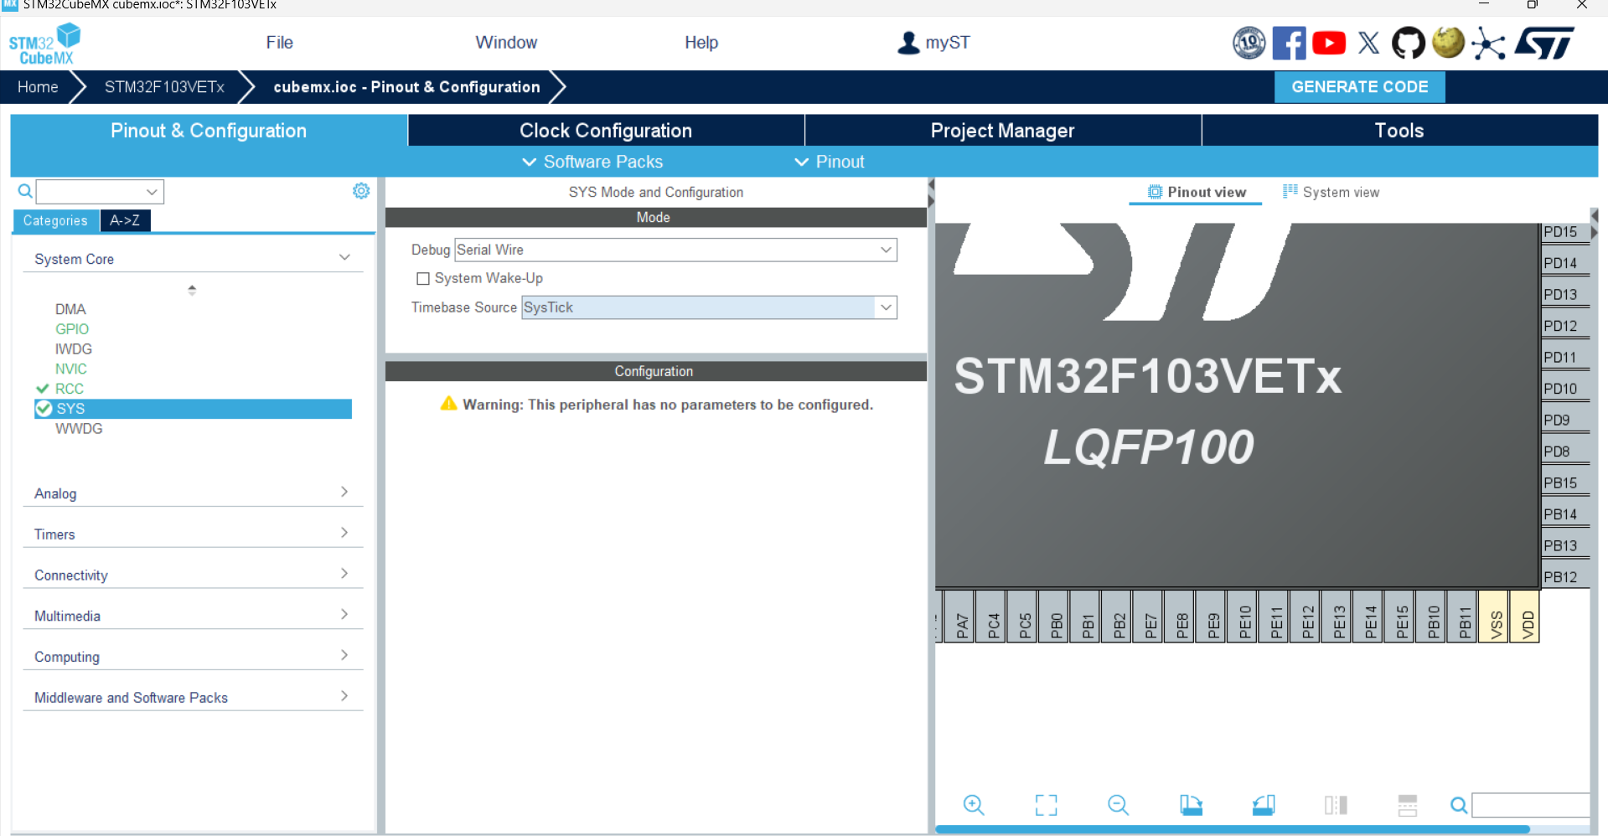Select IWDG in System Core list
Image resolution: width=1608 pixels, height=836 pixels.
[74, 349]
